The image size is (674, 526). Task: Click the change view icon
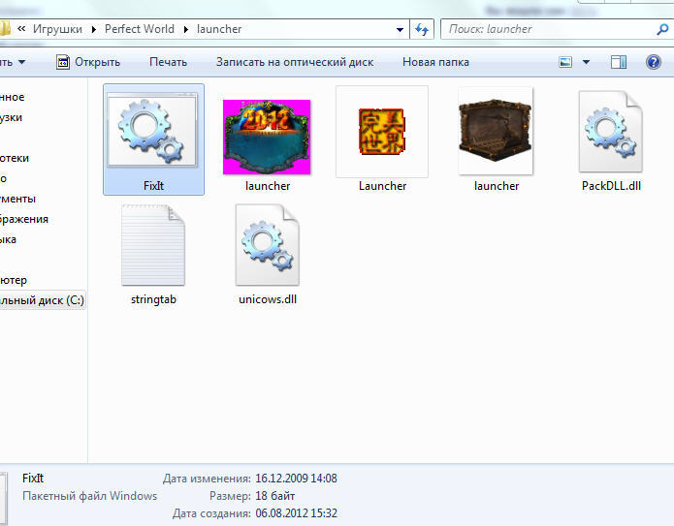click(x=566, y=62)
